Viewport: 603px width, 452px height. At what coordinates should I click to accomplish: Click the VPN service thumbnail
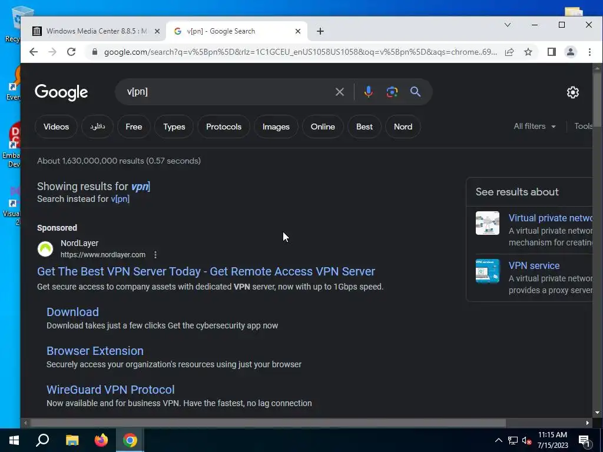coord(487,271)
